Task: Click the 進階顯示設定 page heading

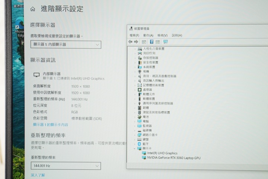Action: pos(62,9)
